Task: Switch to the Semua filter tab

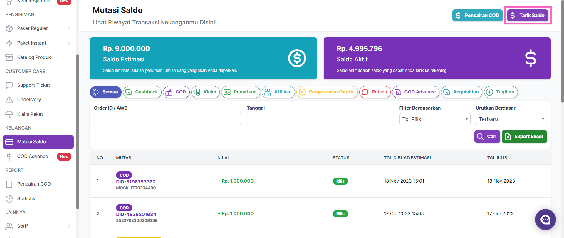Action: 106,92
